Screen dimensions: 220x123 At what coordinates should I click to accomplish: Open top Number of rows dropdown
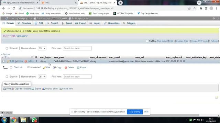click(42, 48)
